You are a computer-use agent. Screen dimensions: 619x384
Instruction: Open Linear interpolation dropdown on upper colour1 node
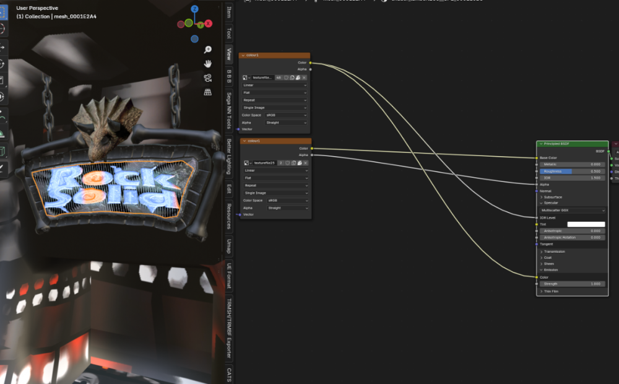275,85
